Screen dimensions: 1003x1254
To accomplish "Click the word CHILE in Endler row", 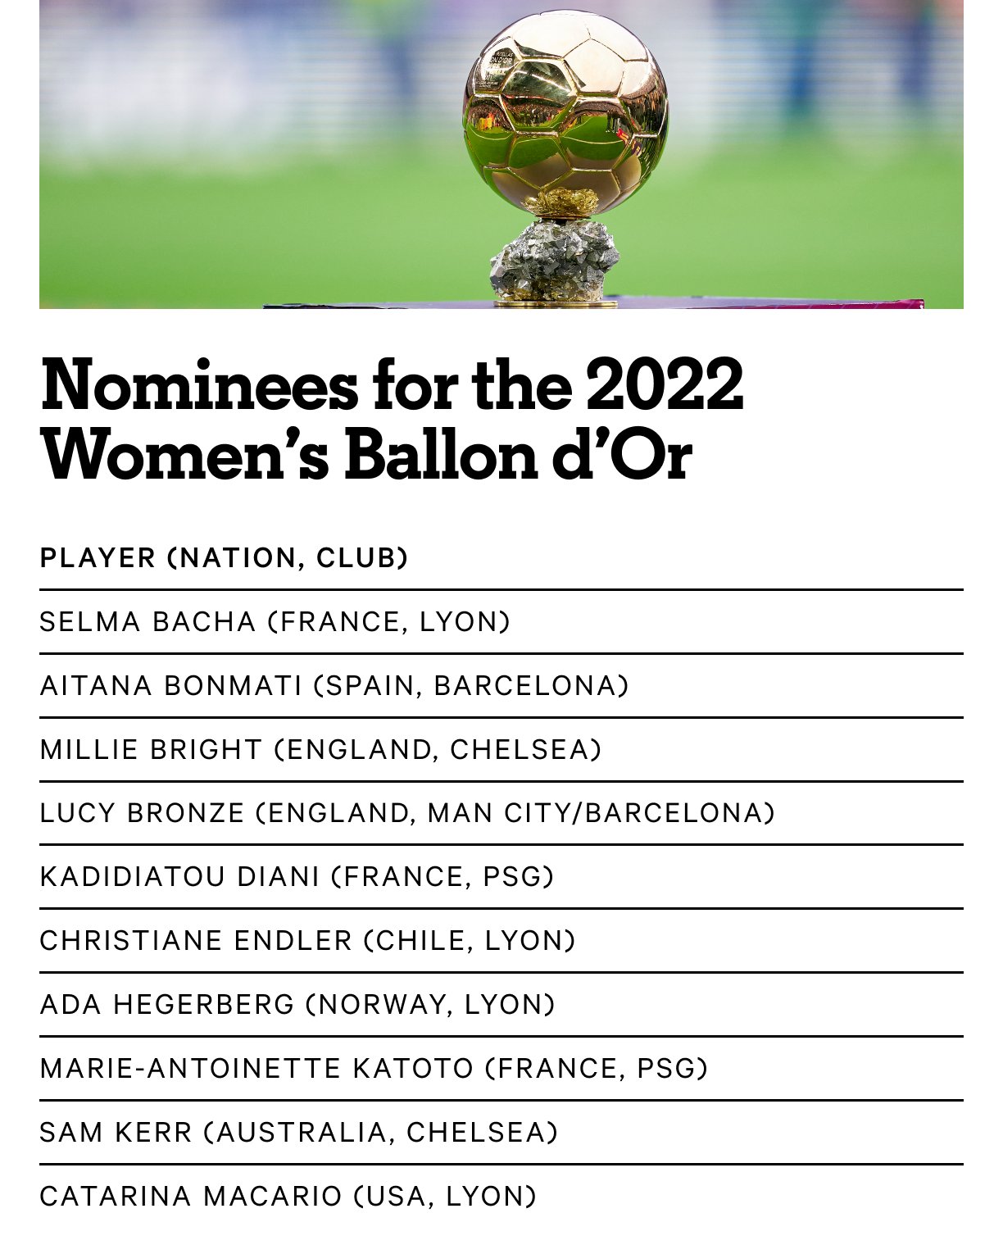I will [421, 941].
